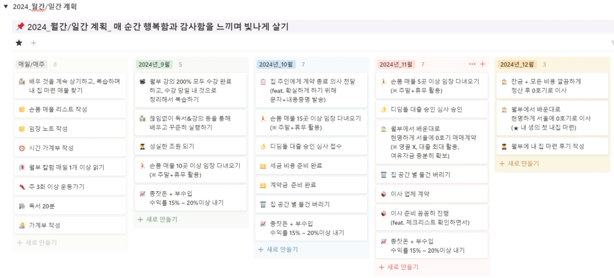The image size is (614, 278).
Task: Open the 2024년_11월 column options menu
Action: click(x=472, y=64)
